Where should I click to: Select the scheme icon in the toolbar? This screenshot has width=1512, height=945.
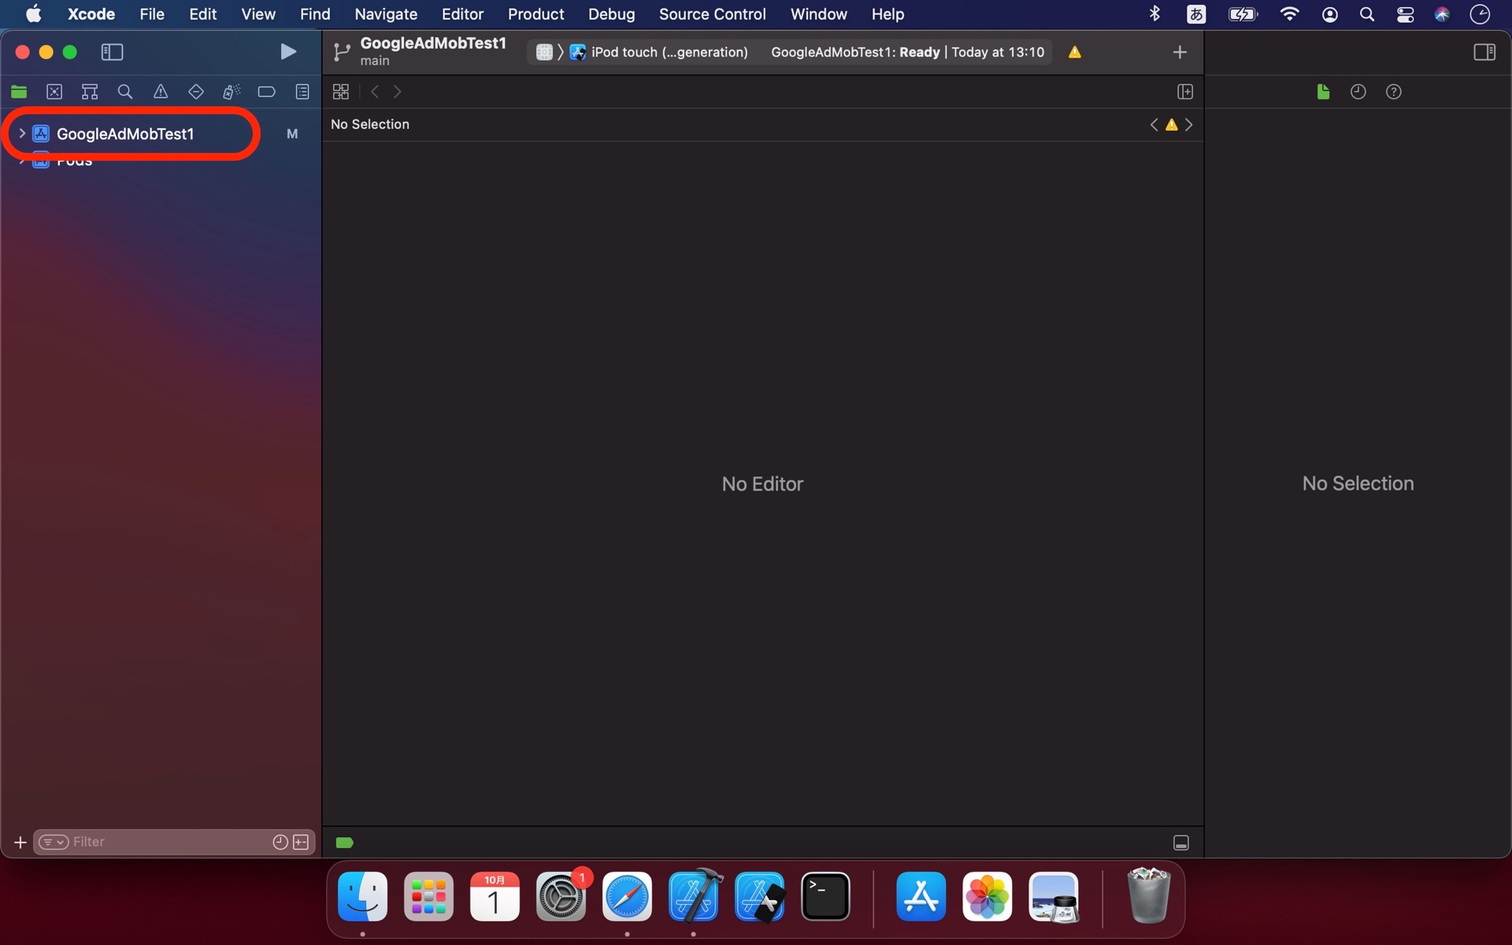coord(544,52)
